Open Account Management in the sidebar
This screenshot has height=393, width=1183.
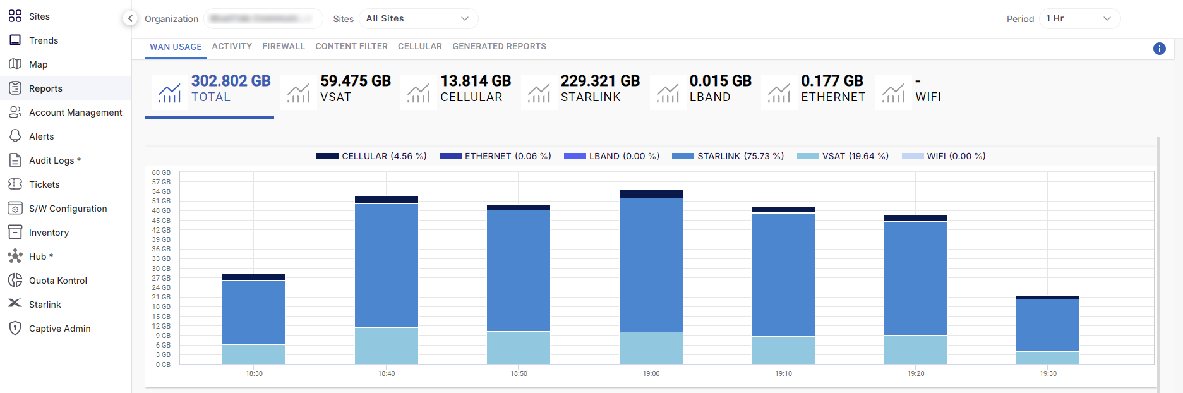75,112
